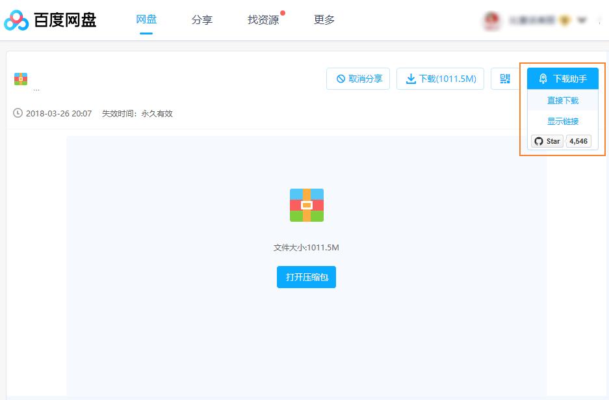Open the 显示链接 link
The image size is (609, 400).
click(563, 121)
